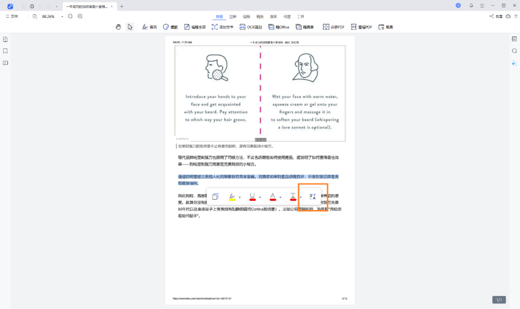
Task: Choose the arrow Select tool
Action: pos(130,27)
